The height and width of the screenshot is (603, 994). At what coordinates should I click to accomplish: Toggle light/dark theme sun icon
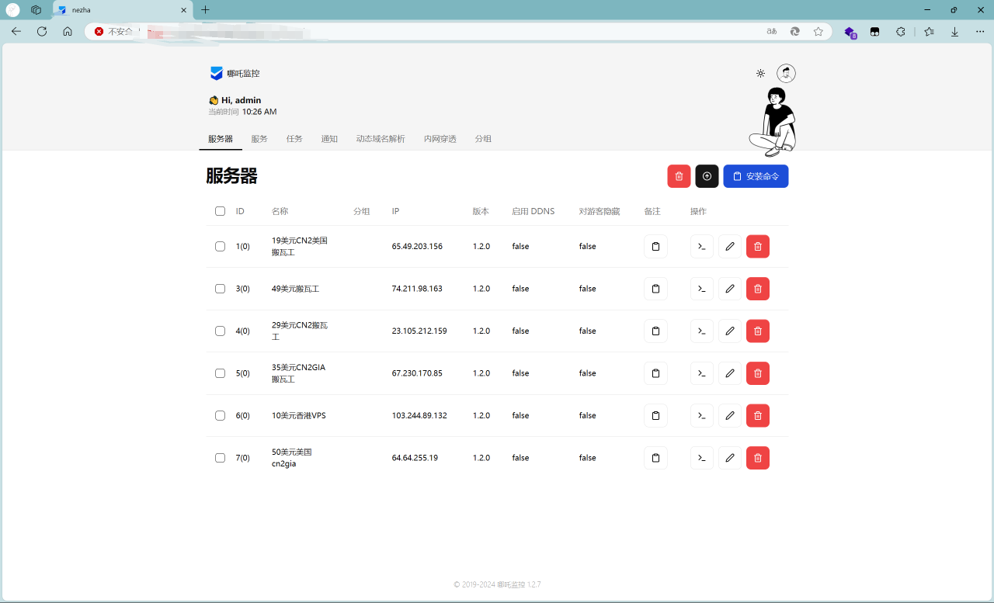click(760, 73)
